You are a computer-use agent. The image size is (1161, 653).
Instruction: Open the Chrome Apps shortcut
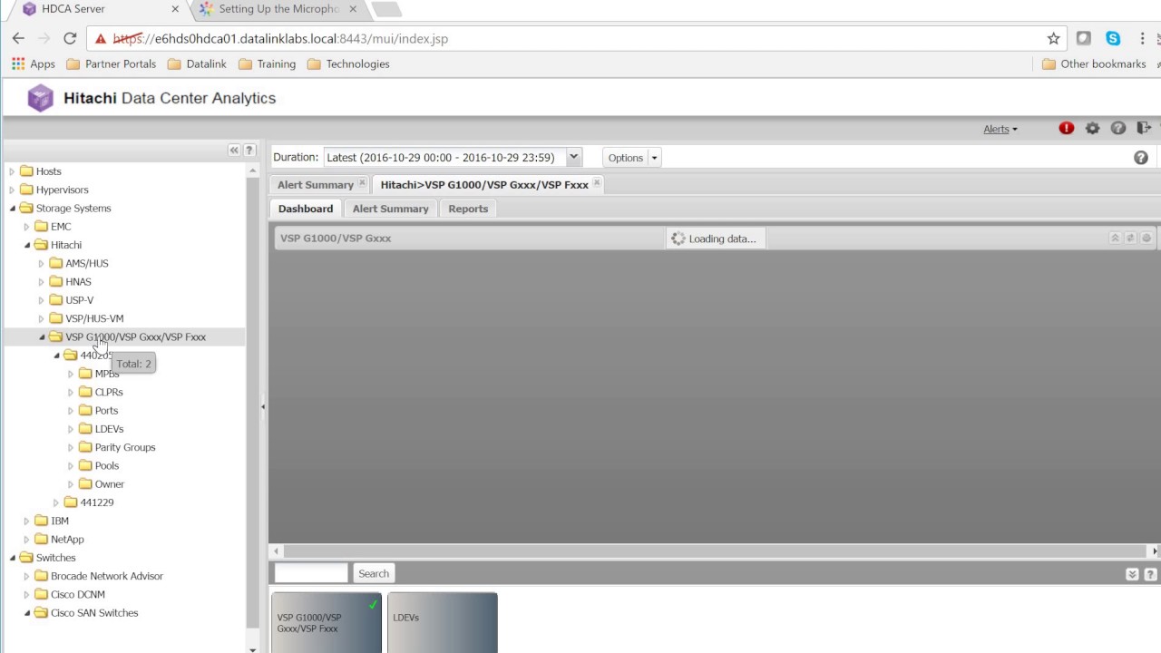[34, 64]
